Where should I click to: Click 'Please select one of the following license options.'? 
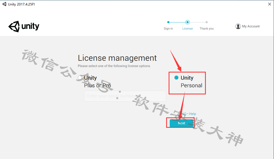114,66
